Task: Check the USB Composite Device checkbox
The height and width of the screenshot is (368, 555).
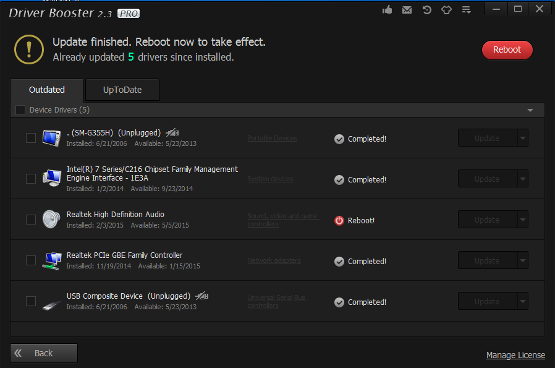Action: pyautogui.click(x=31, y=301)
